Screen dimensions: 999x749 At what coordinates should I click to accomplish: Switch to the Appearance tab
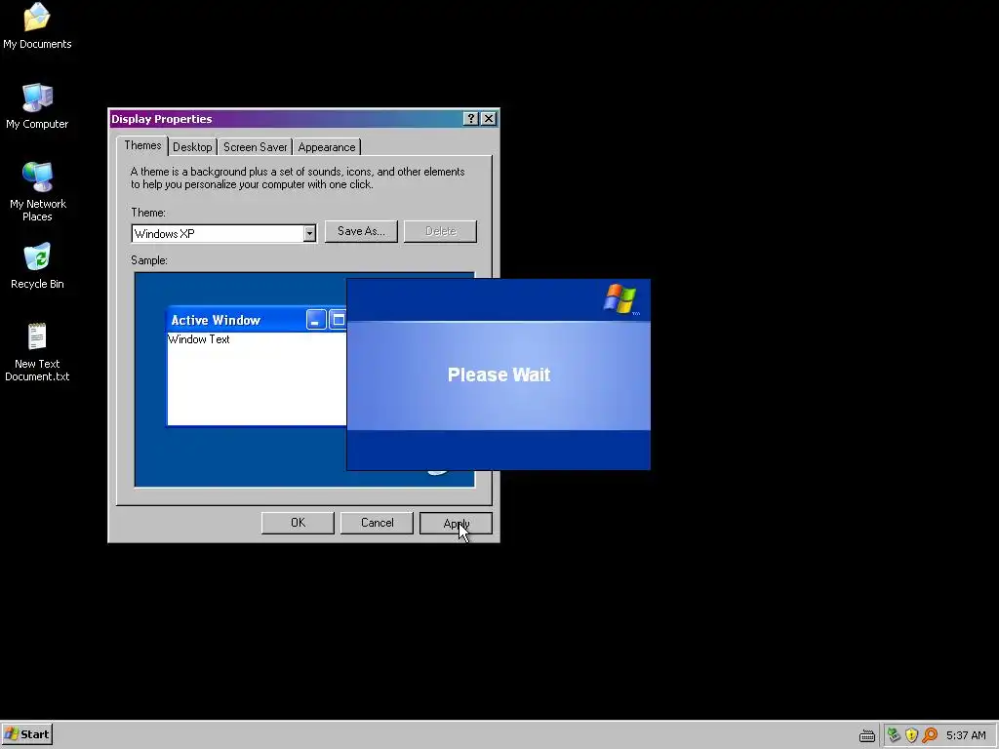327,147
